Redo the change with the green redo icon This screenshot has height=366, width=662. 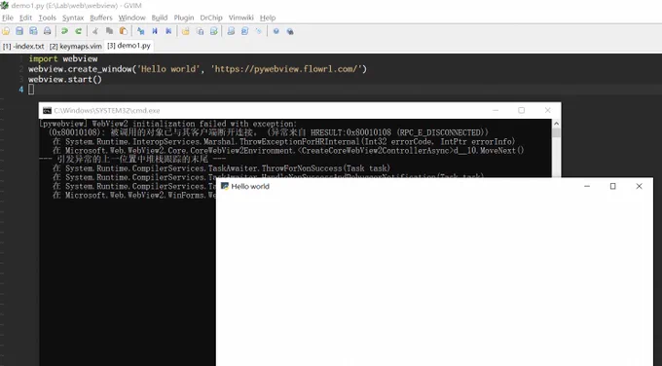tap(79, 31)
